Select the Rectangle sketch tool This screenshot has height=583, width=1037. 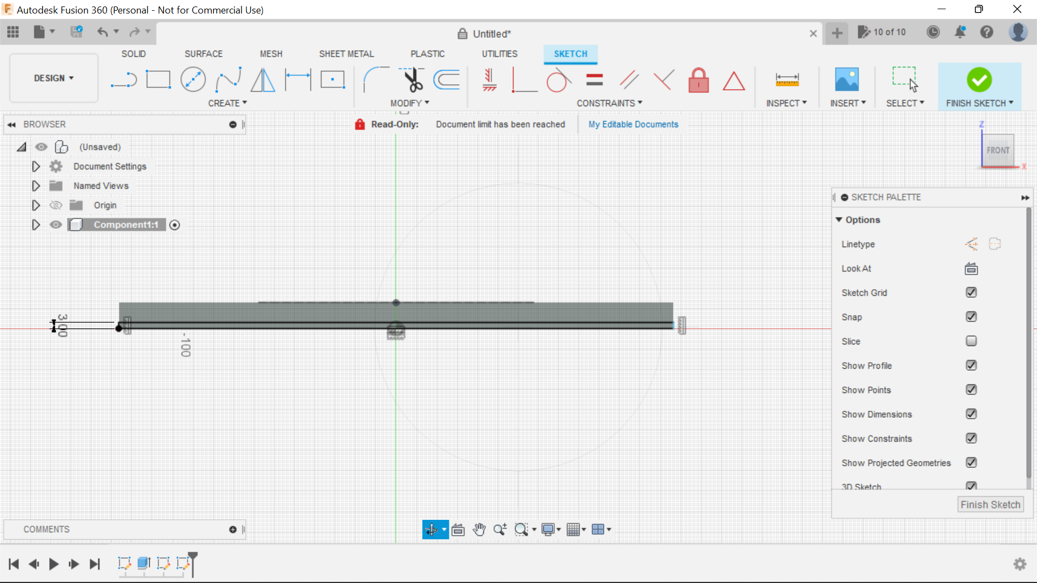pyautogui.click(x=157, y=79)
